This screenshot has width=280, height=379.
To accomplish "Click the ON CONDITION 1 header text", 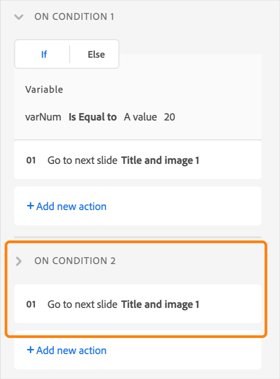I will point(74,17).
